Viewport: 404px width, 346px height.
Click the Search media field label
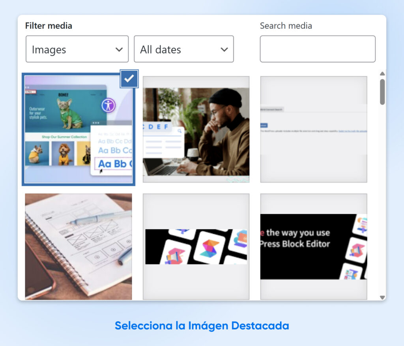[286, 26]
